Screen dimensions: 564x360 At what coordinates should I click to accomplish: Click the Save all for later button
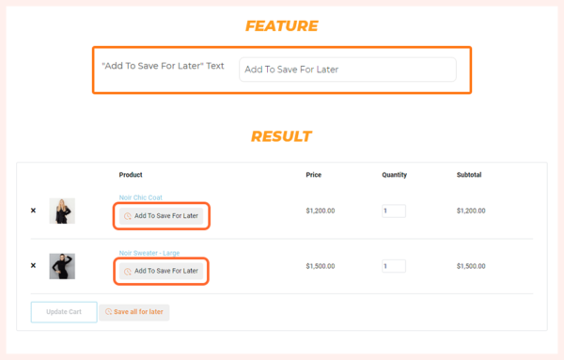click(134, 312)
